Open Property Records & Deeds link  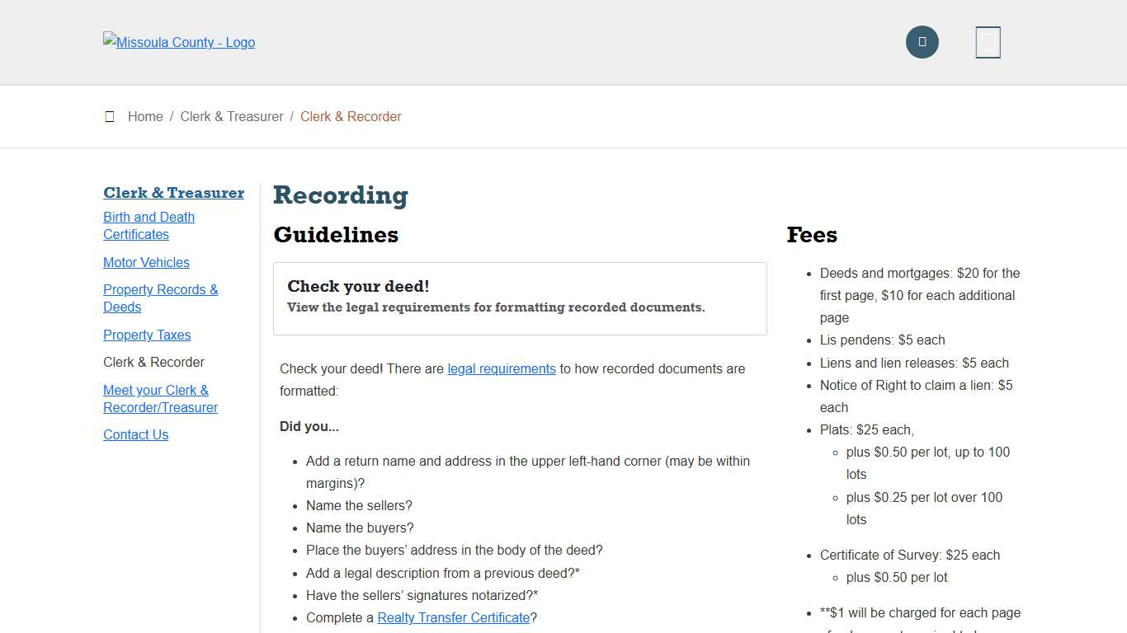(x=160, y=298)
